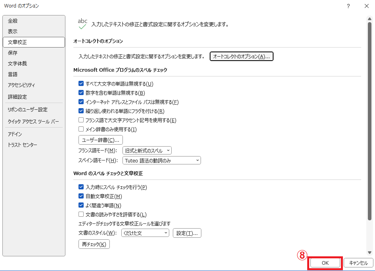This screenshot has width=375, height=271.
Task: Expand the フランス語モード dropdown
Action: (147, 151)
